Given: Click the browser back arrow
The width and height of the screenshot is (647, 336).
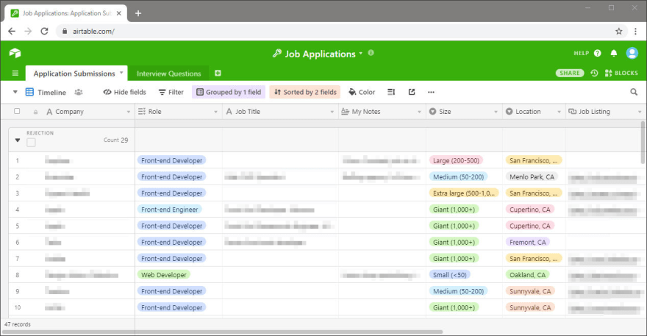Looking at the screenshot, I should click(x=12, y=31).
